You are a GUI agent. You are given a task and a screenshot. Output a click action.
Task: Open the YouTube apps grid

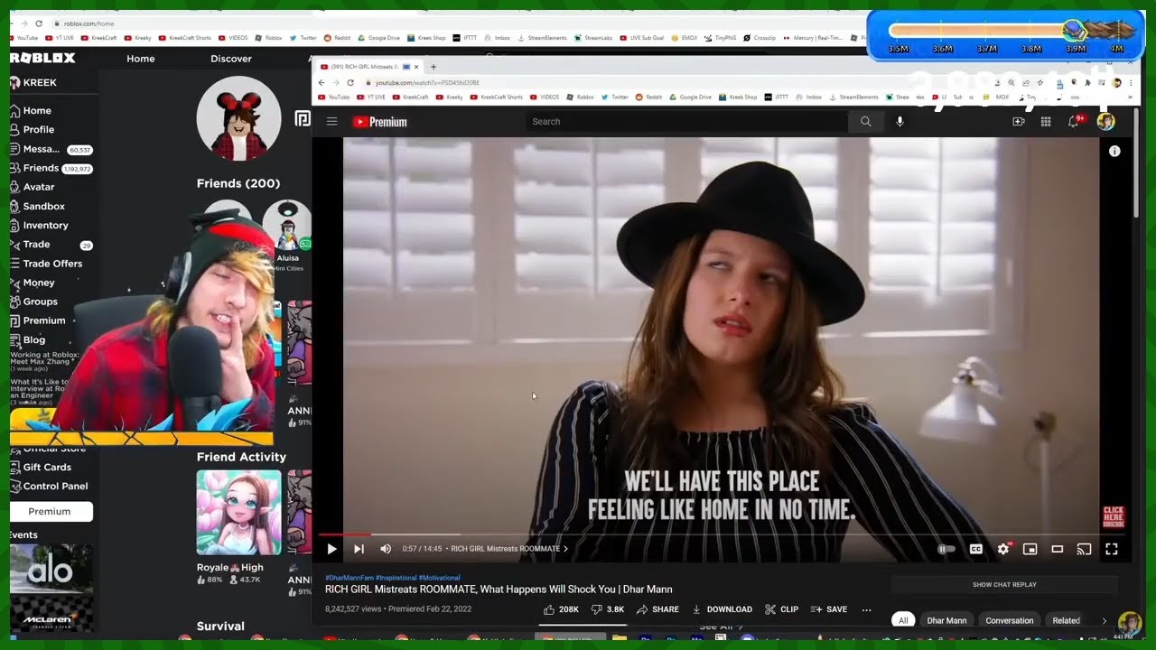point(1046,121)
